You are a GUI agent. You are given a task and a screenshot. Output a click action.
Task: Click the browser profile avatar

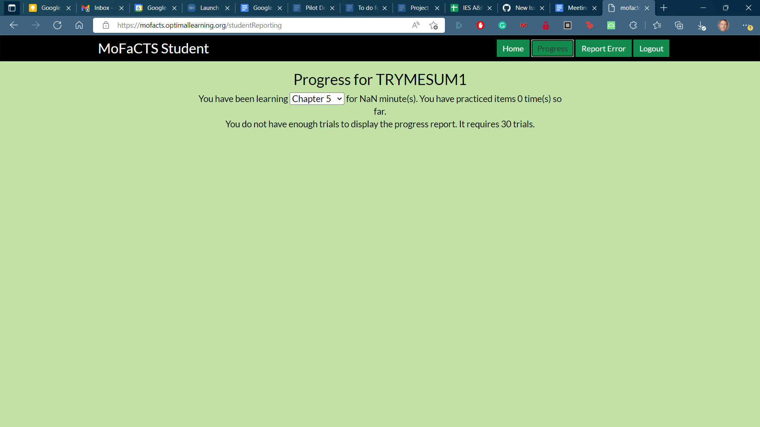724,25
